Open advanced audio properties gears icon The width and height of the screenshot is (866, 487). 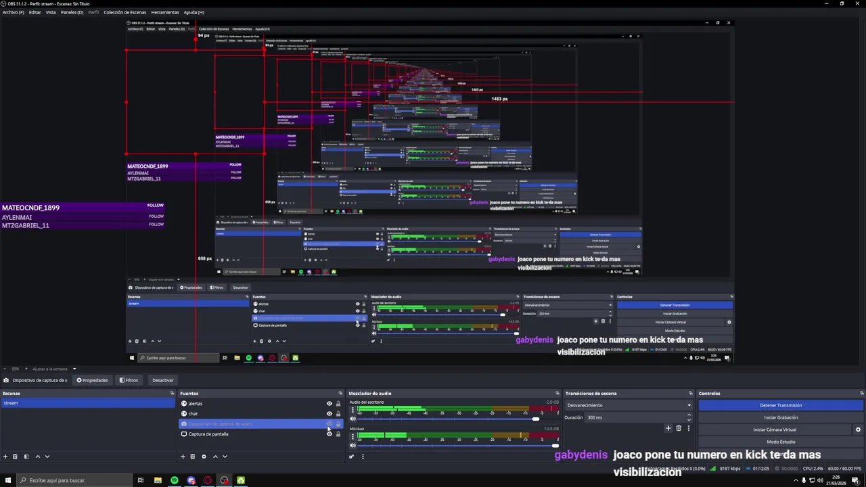point(352,457)
